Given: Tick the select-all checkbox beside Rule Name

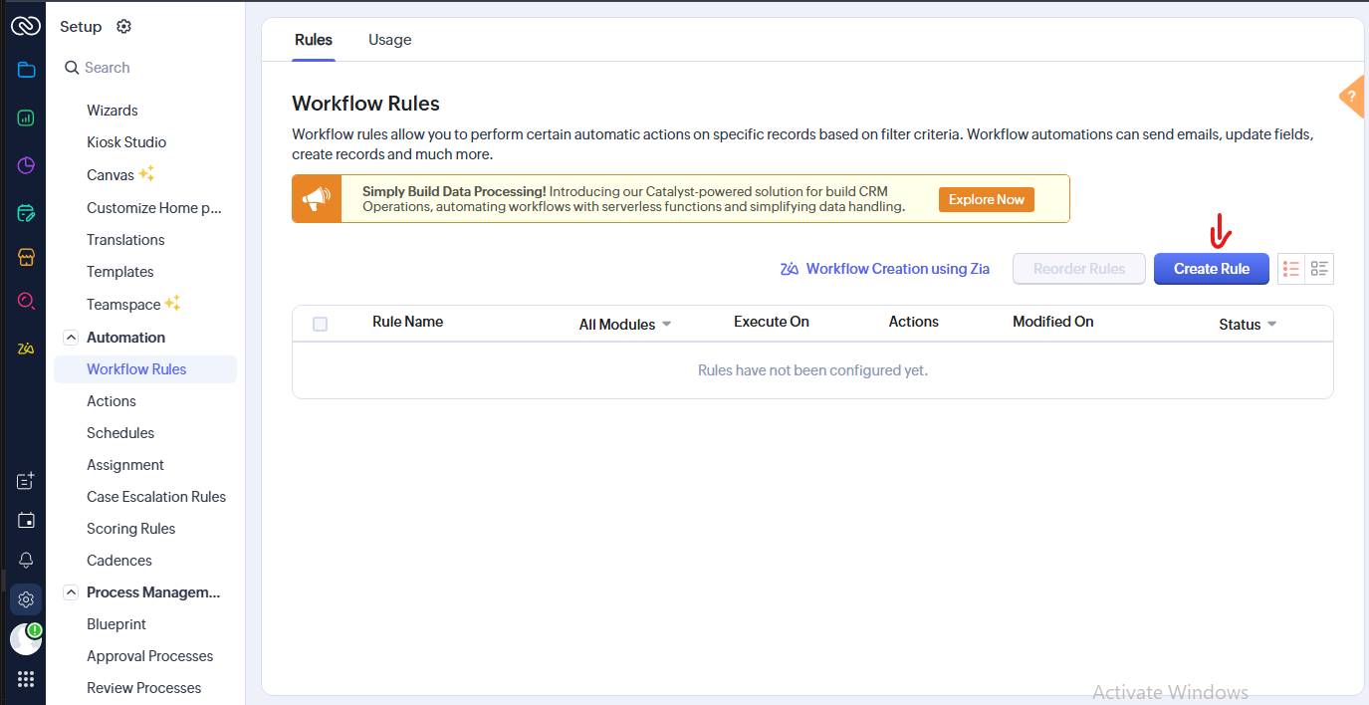Looking at the screenshot, I should click(320, 324).
